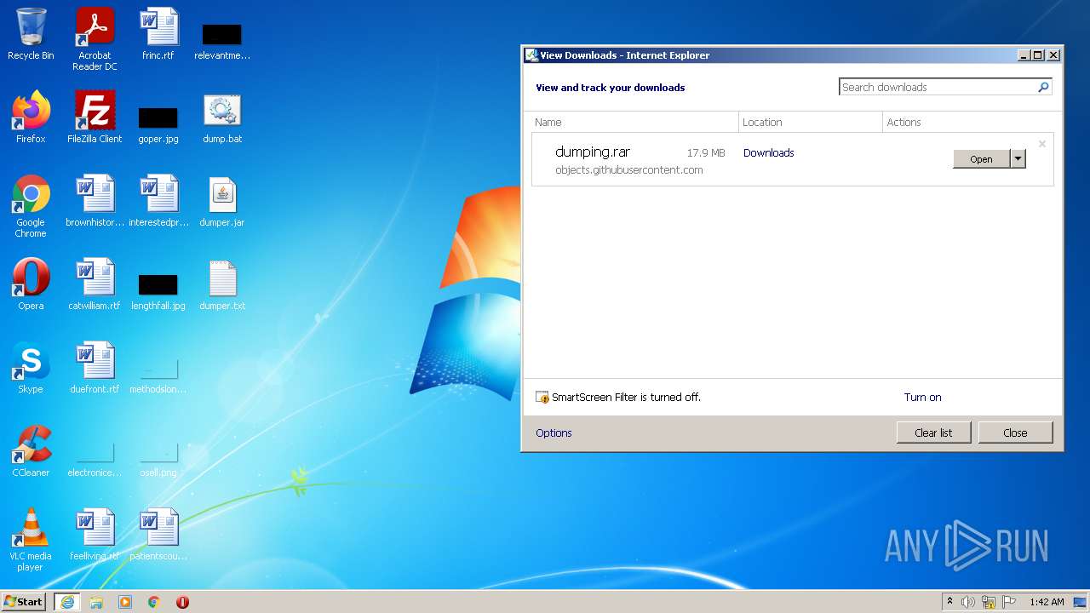Launch Firefox from desktop
The image size is (1090, 613).
31,117
